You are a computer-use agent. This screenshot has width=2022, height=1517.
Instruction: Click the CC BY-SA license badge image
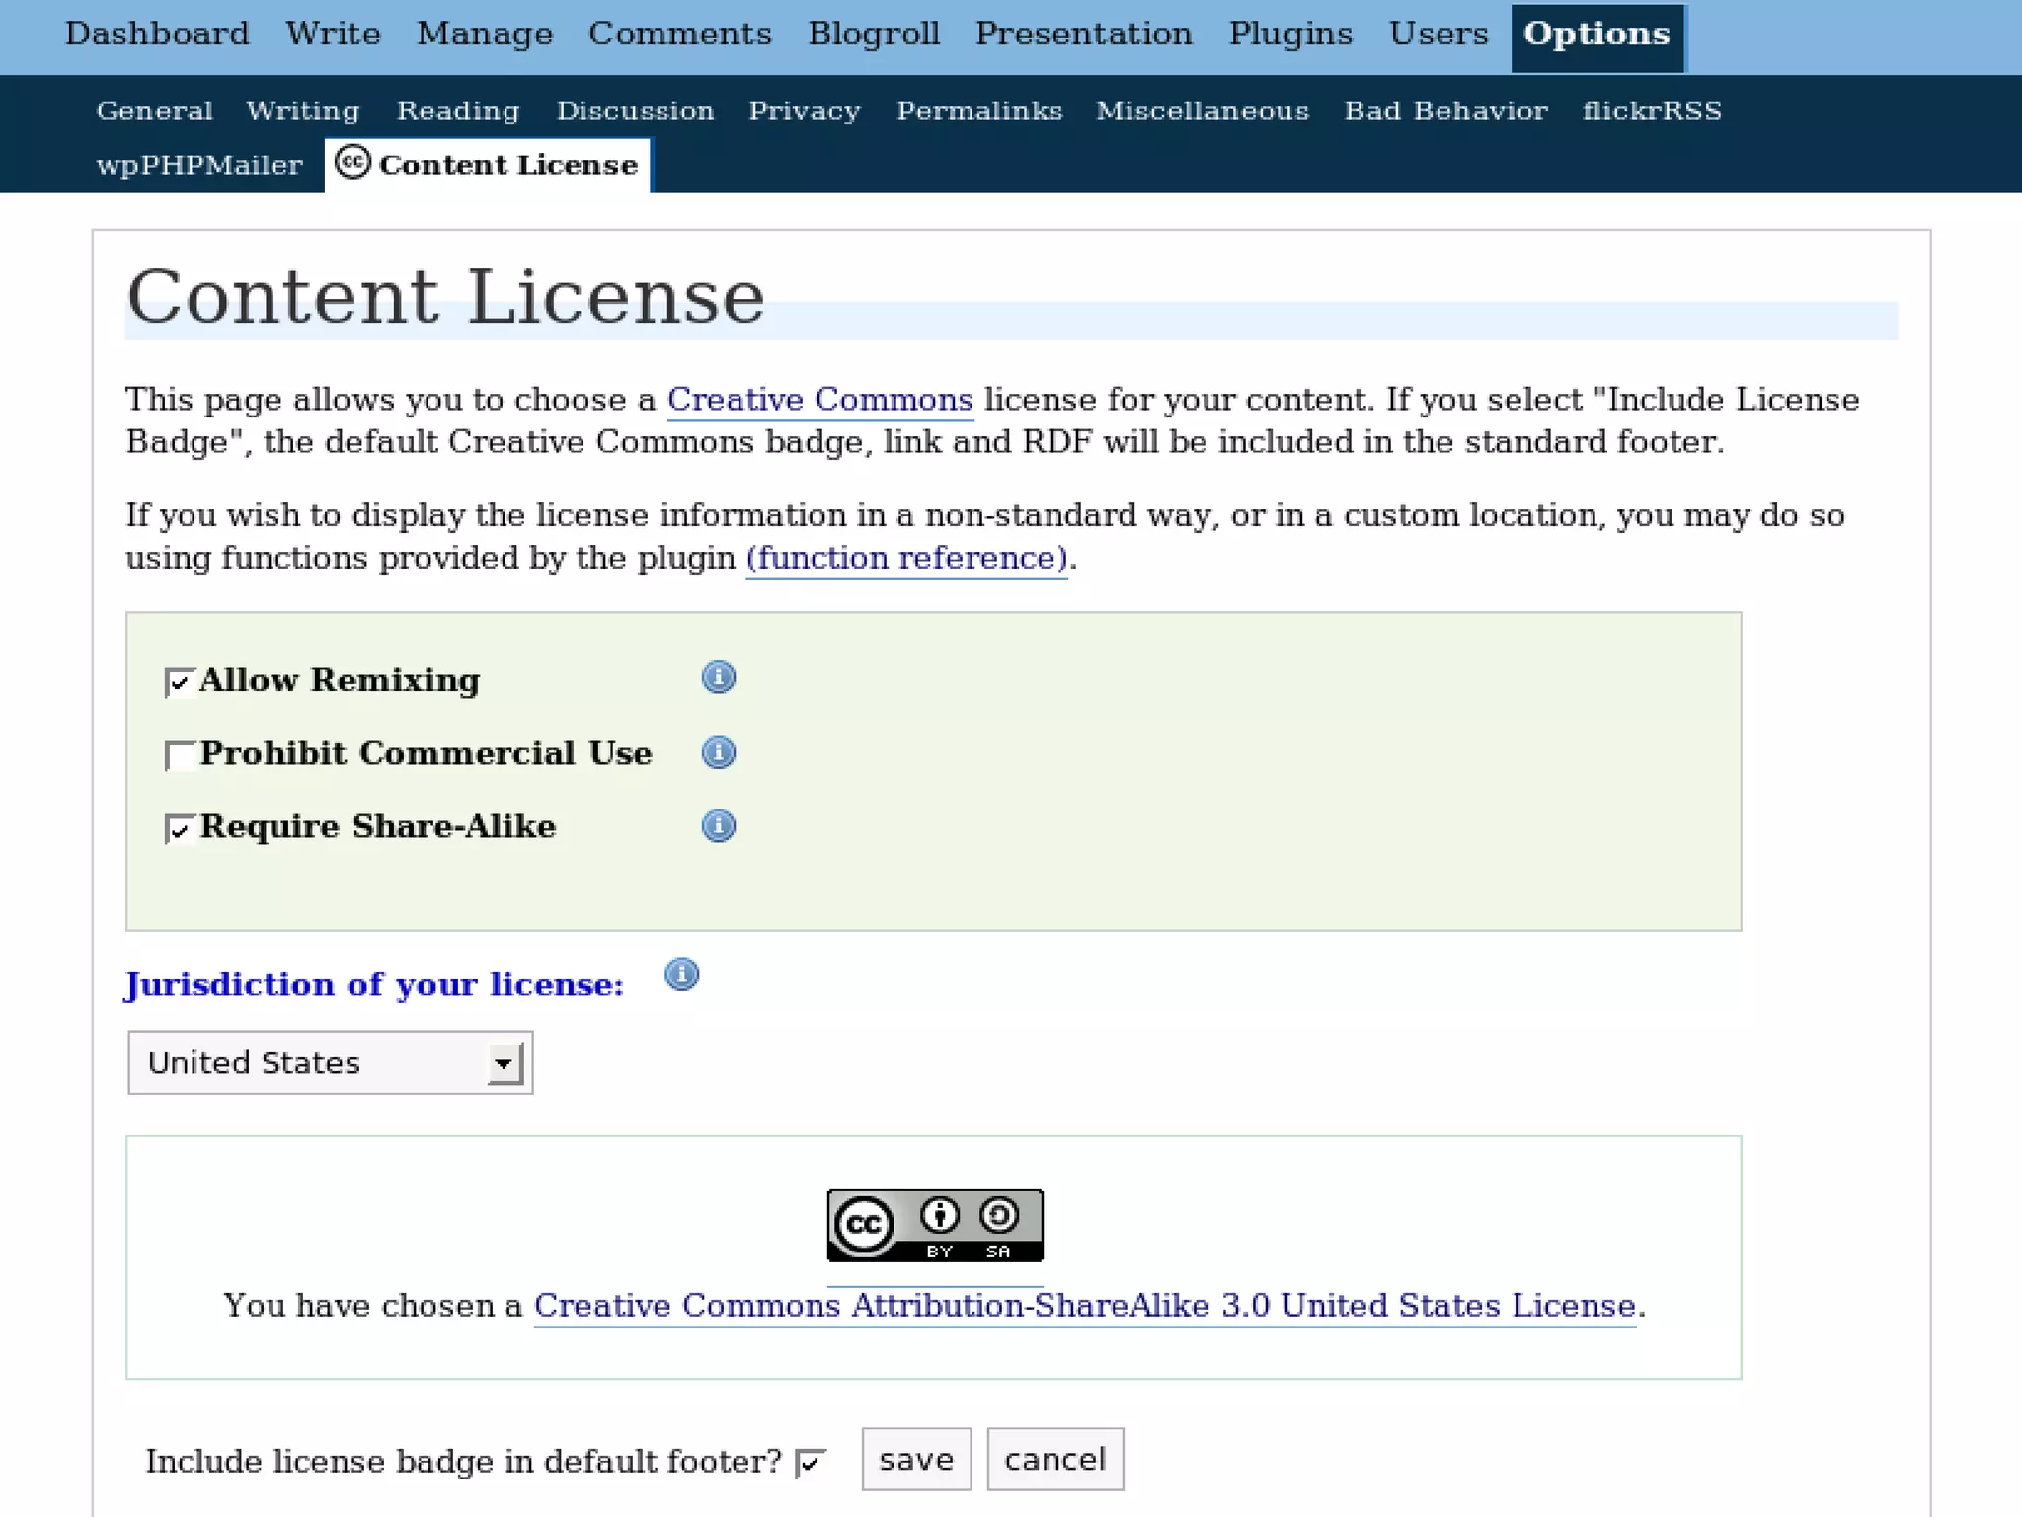click(x=934, y=1225)
